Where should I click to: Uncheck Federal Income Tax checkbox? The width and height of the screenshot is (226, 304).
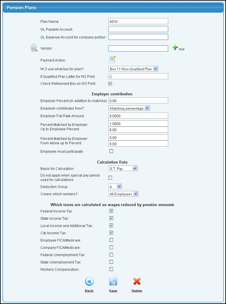[x=111, y=211]
